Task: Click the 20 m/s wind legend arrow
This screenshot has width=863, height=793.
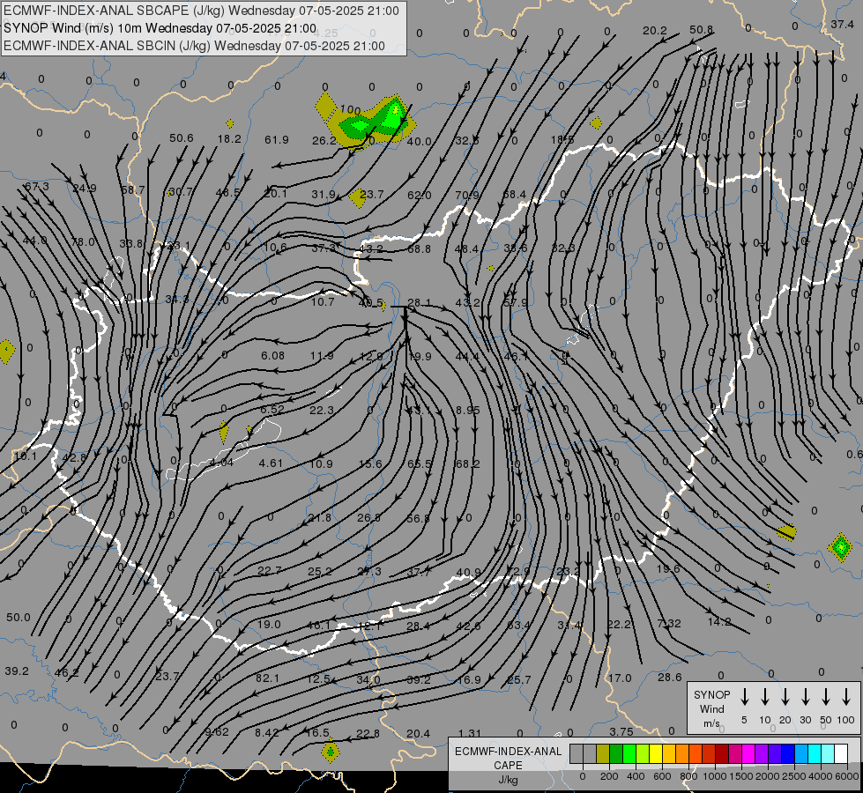Action: click(785, 697)
